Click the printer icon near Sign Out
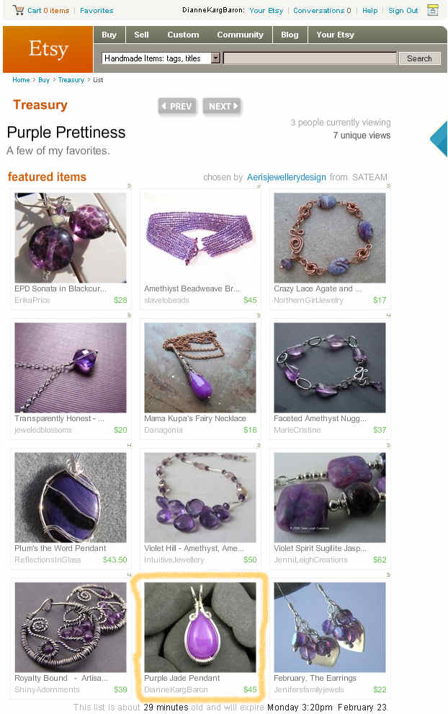The width and height of the screenshot is (448, 714). tap(433, 10)
